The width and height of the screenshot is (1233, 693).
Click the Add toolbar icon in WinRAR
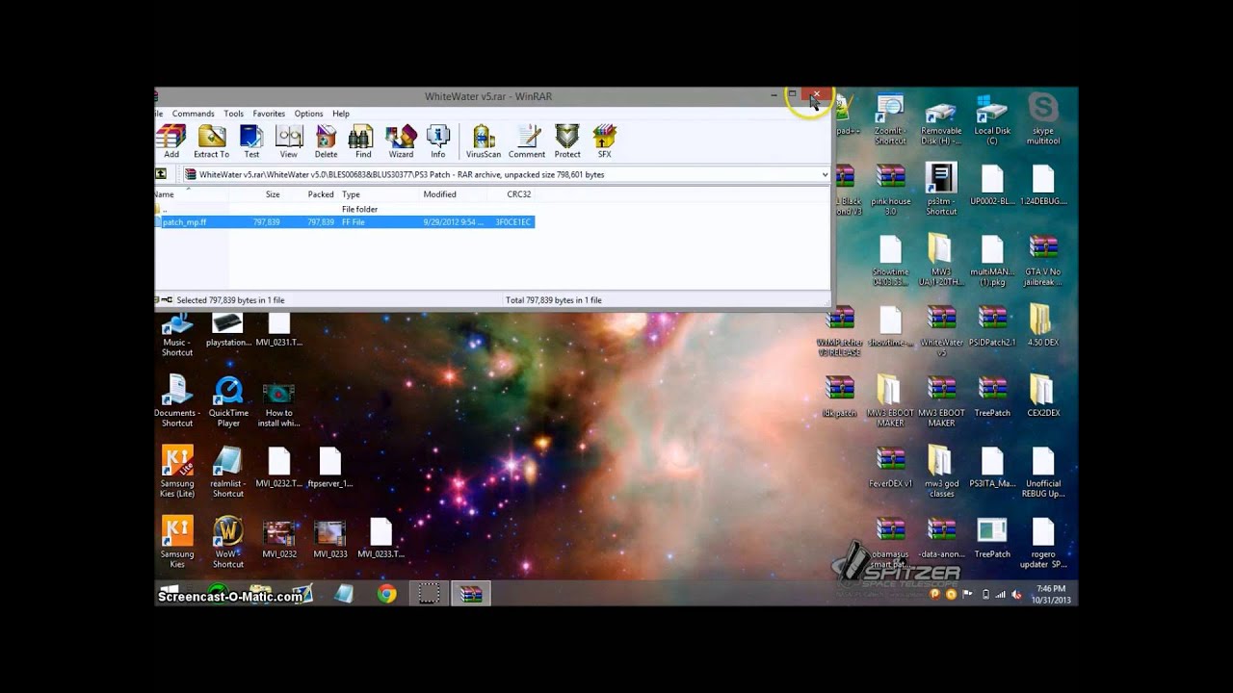click(x=171, y=141)
